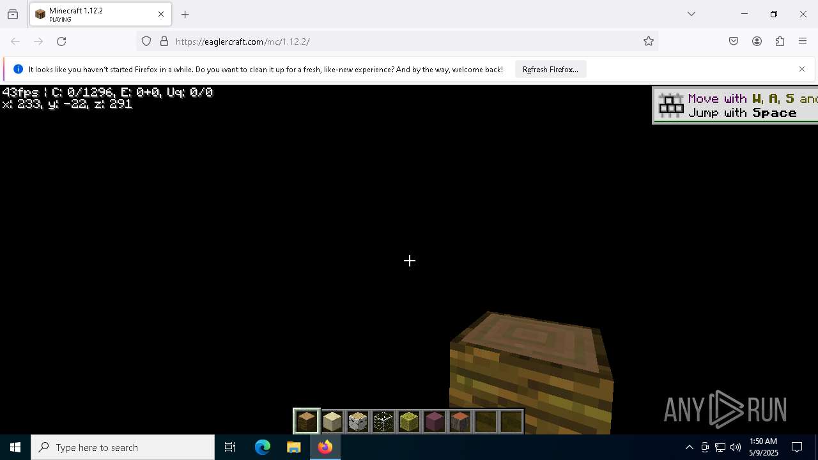The image size is (818, 460).
Task: Open the list all tabs dropdown
Action: pos(691,14)
